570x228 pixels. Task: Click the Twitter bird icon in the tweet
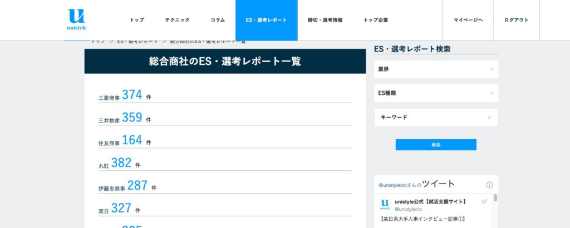pyautogui.click(x=484, y=201)
